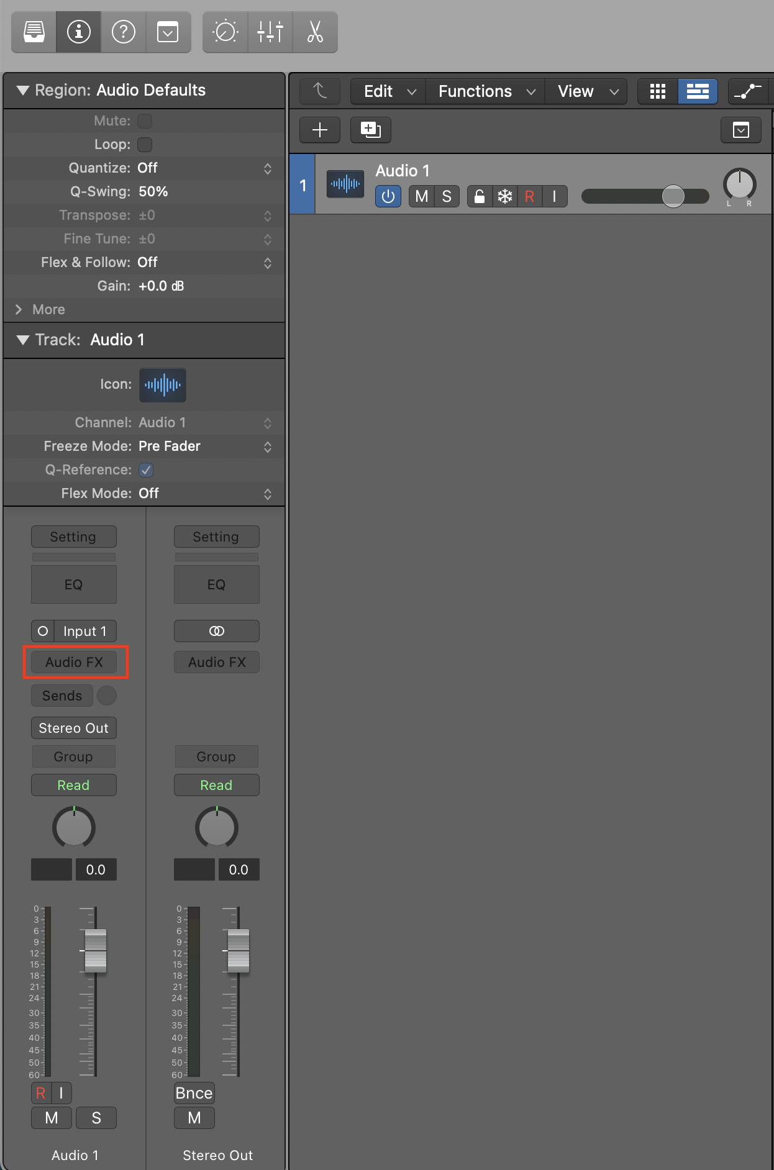Open the Quantize Off popup

pos(205,168)
